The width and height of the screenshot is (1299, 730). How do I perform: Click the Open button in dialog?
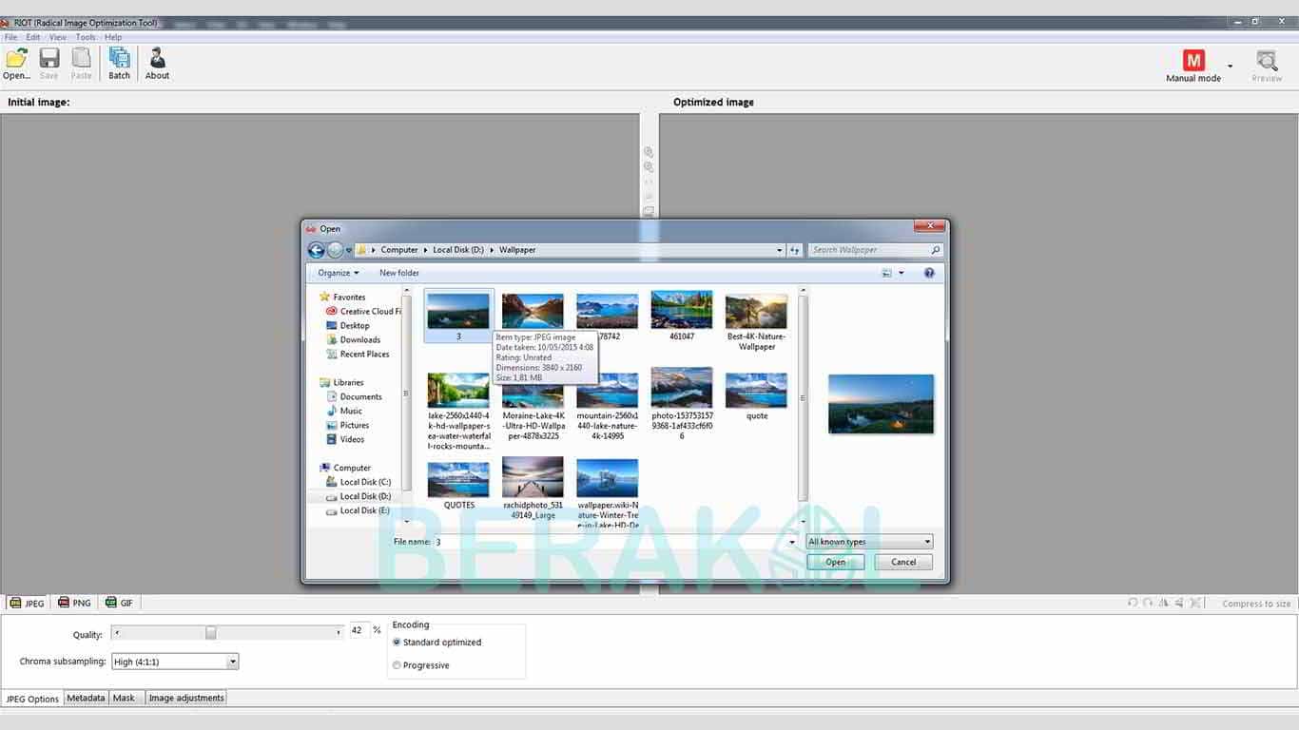835,562
